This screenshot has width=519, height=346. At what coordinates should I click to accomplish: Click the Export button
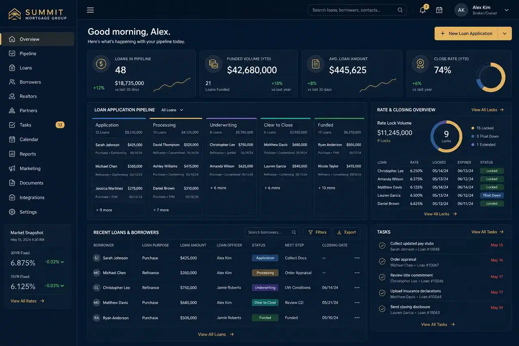[x=347, y=232]
